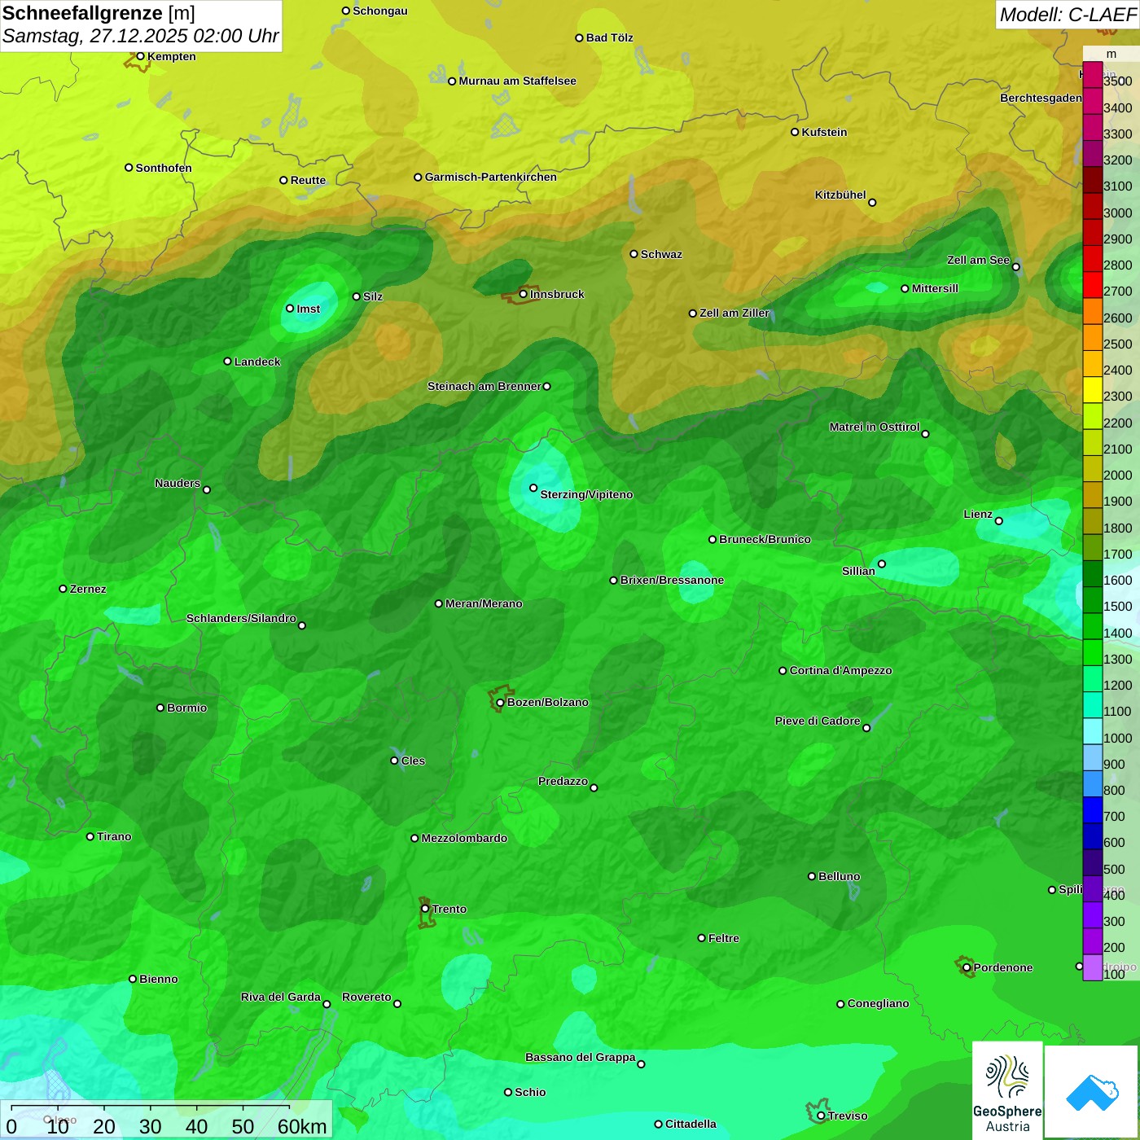Click the Zernez label
1140x1140 pixels.
pyautogui.click(x=88, y=589)
